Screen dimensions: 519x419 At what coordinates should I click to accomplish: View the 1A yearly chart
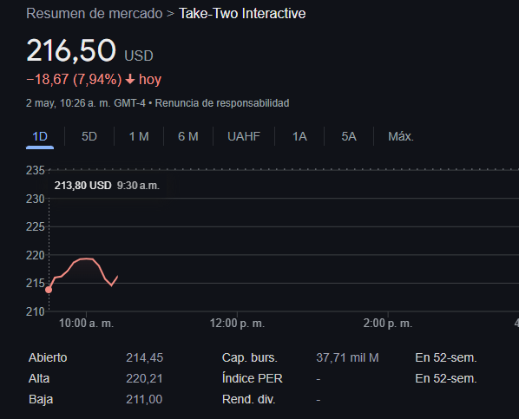click(299, 136)
